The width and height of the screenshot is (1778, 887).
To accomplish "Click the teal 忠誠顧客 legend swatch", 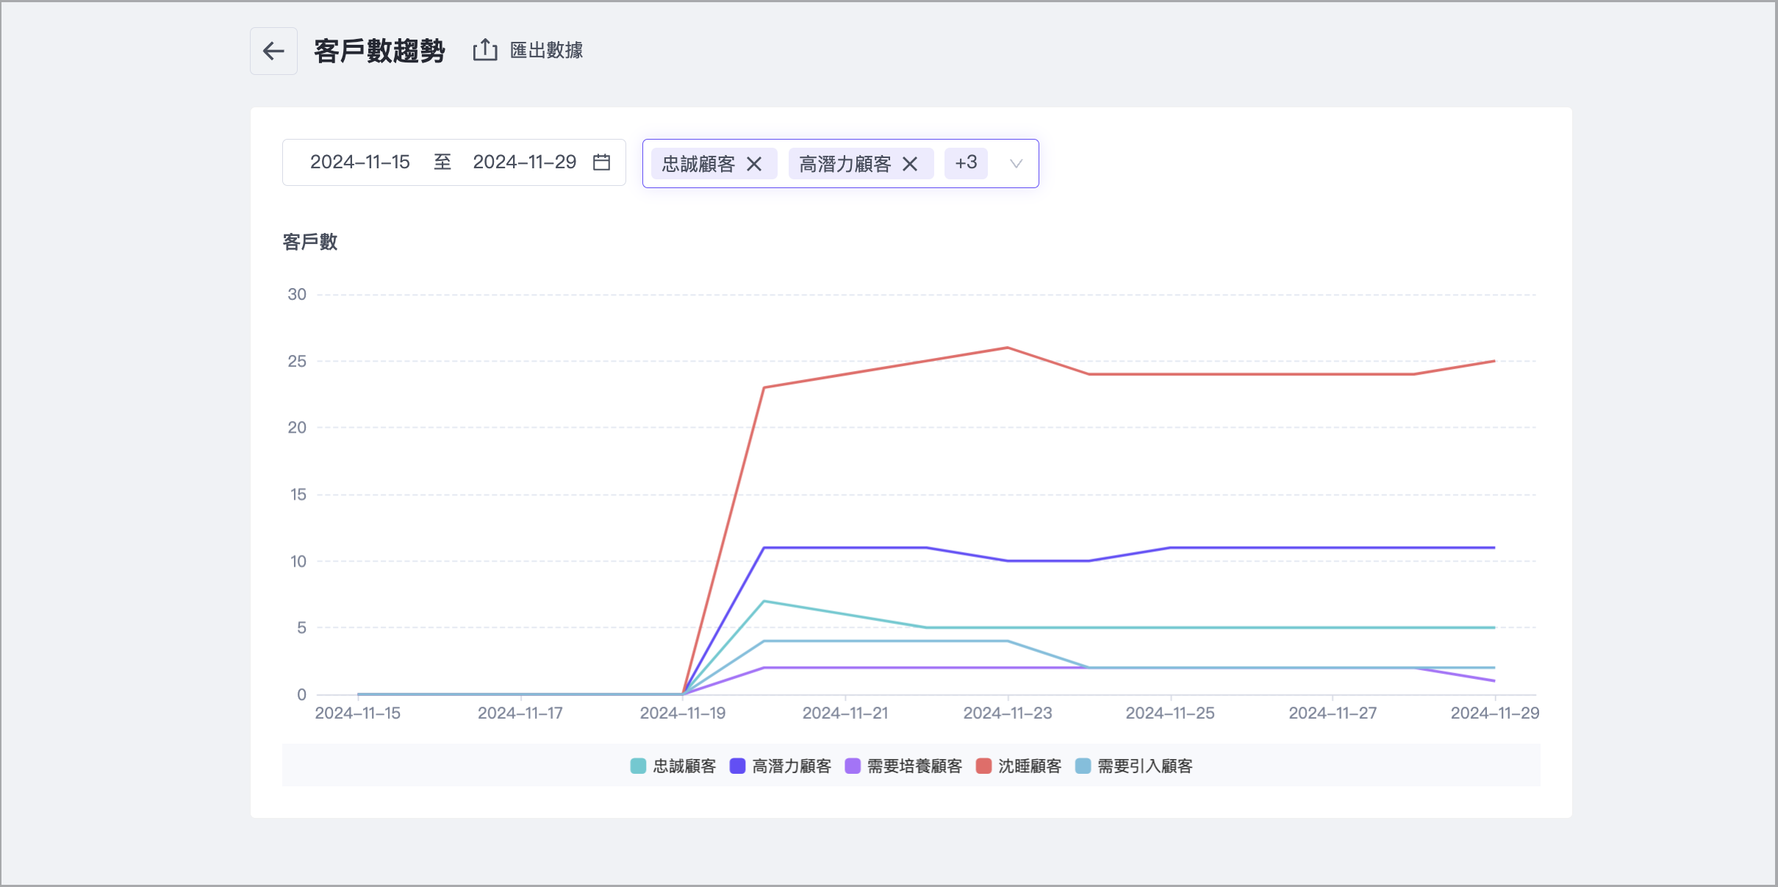I will pyautogui.click(x=638, y=766).
